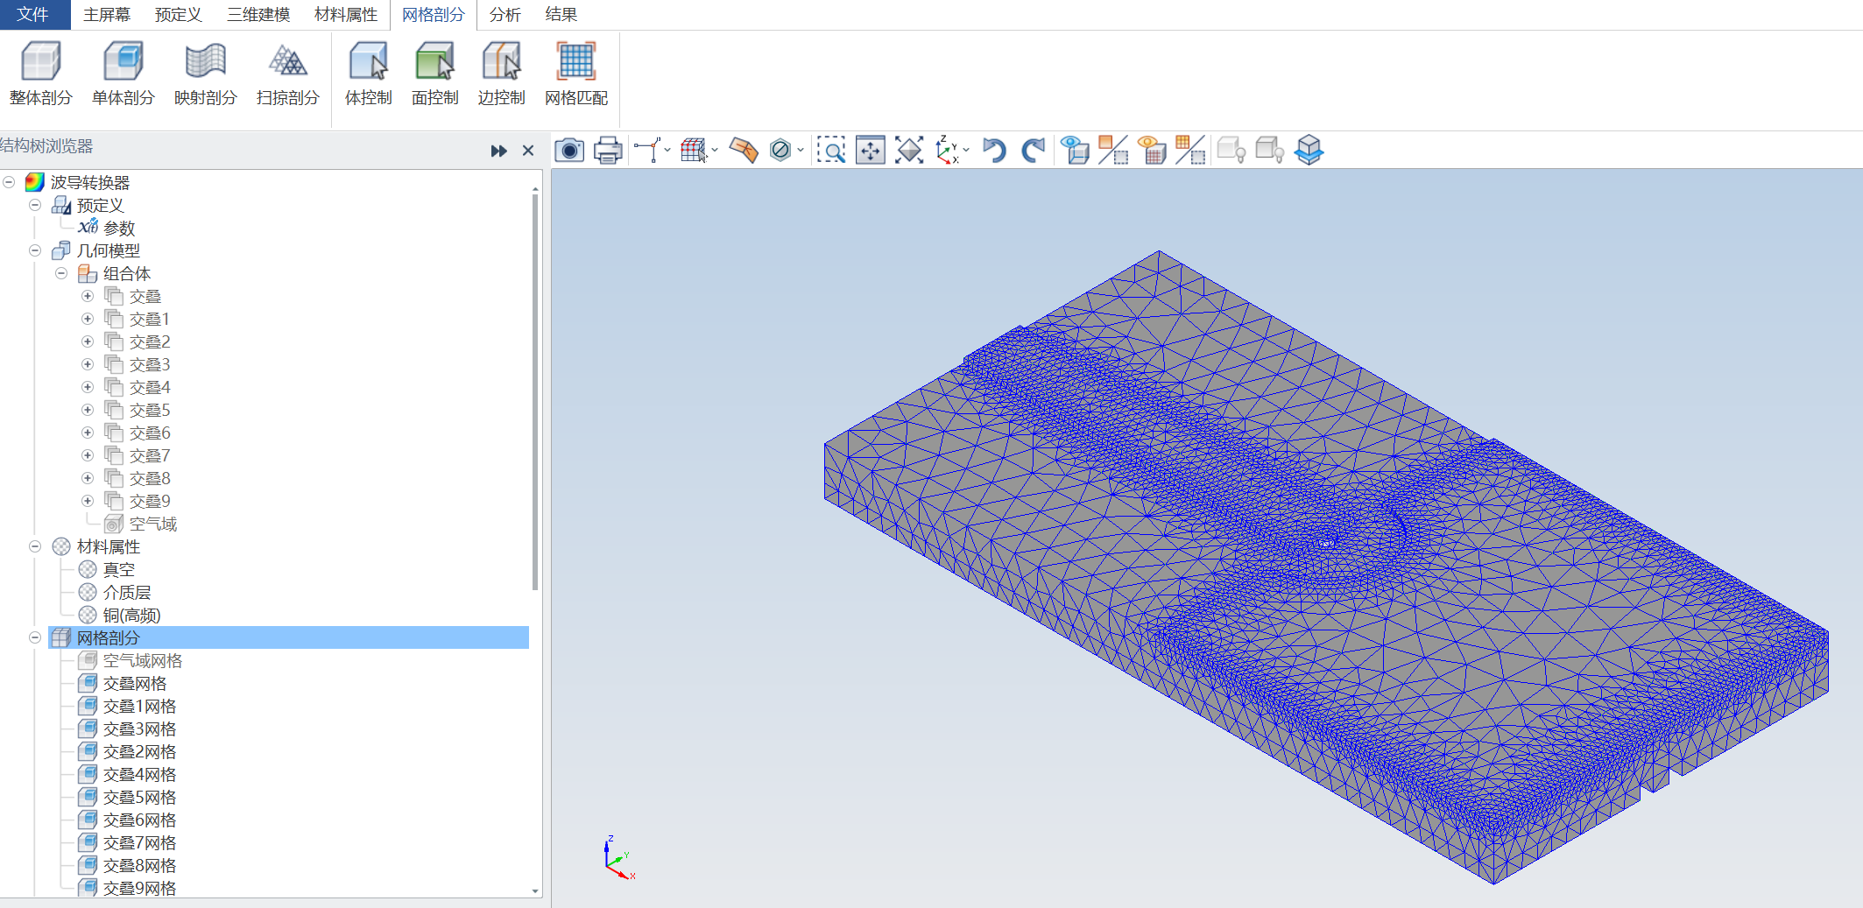This screenshot has width=1863, height=908.
Task: Select the 真空 material
Action: tap(119, 569)
